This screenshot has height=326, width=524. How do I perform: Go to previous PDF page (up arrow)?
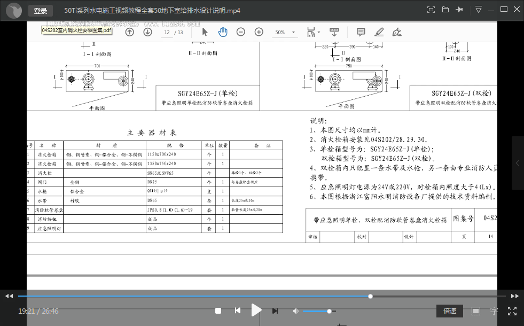coord(130,32)
